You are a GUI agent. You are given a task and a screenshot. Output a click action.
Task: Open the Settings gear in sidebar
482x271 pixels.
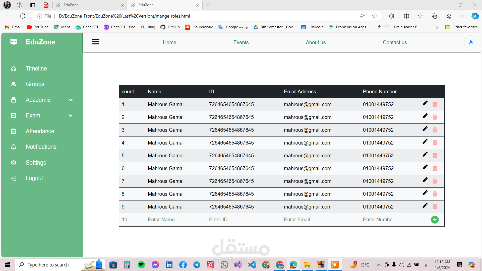coord(14,163)
